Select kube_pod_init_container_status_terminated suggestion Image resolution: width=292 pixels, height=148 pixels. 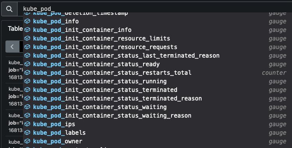tap(156, 90)
